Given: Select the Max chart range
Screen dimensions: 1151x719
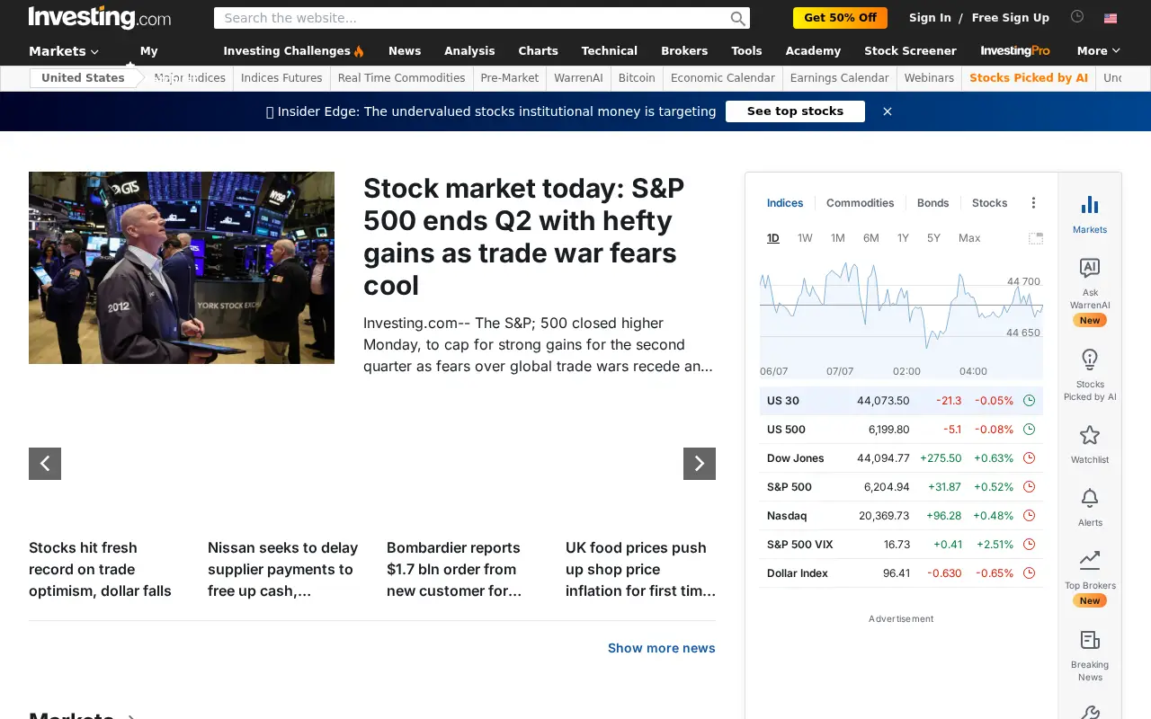Looking at the screenshot, I should coord(969,238).
